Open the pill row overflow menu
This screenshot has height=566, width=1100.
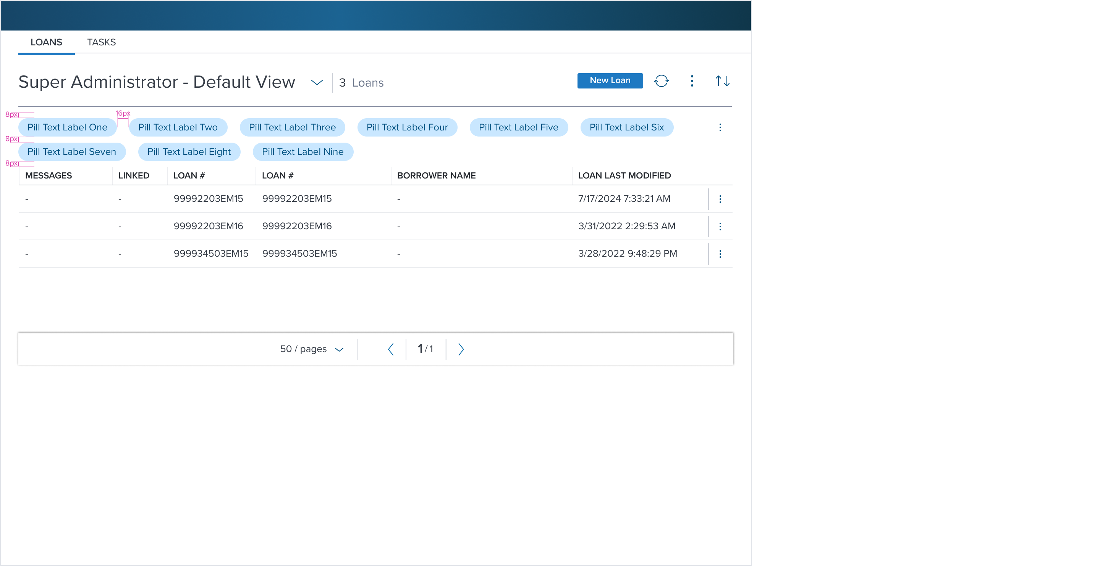[x=720, y=127]
